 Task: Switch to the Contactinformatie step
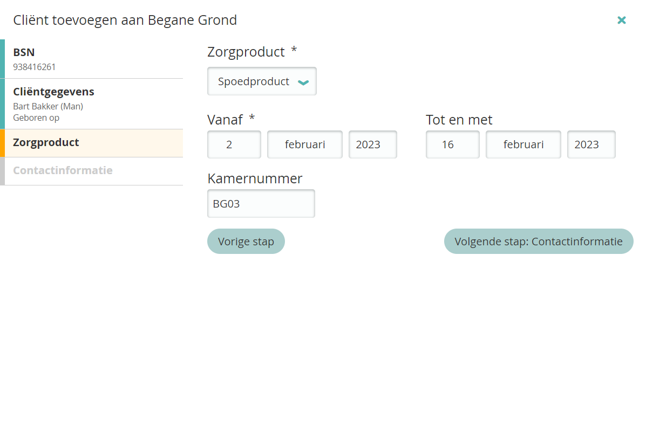point(92,171)
